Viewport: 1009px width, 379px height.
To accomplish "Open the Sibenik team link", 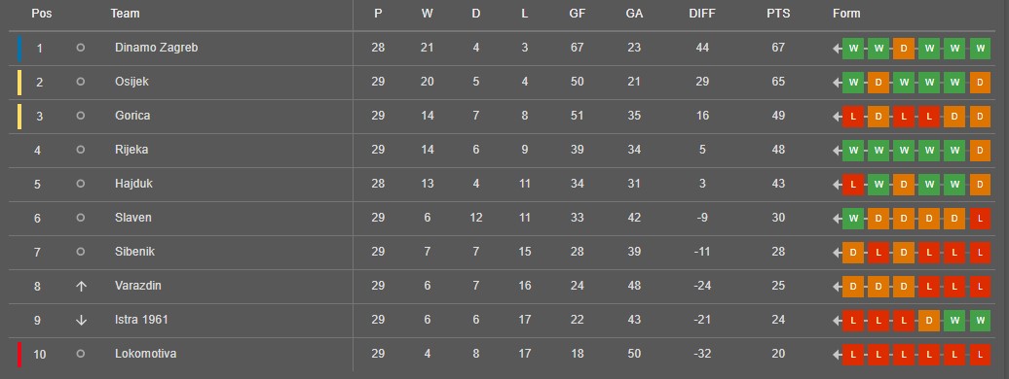I will pyautogui.click(x=134, y=252).
